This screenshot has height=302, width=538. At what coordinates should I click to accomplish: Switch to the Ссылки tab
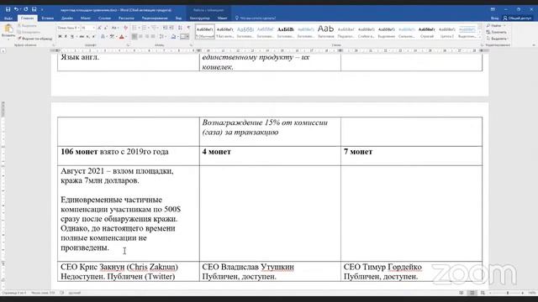[x=104, y=18]
